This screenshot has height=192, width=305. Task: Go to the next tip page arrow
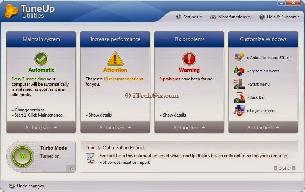(294, 168)
